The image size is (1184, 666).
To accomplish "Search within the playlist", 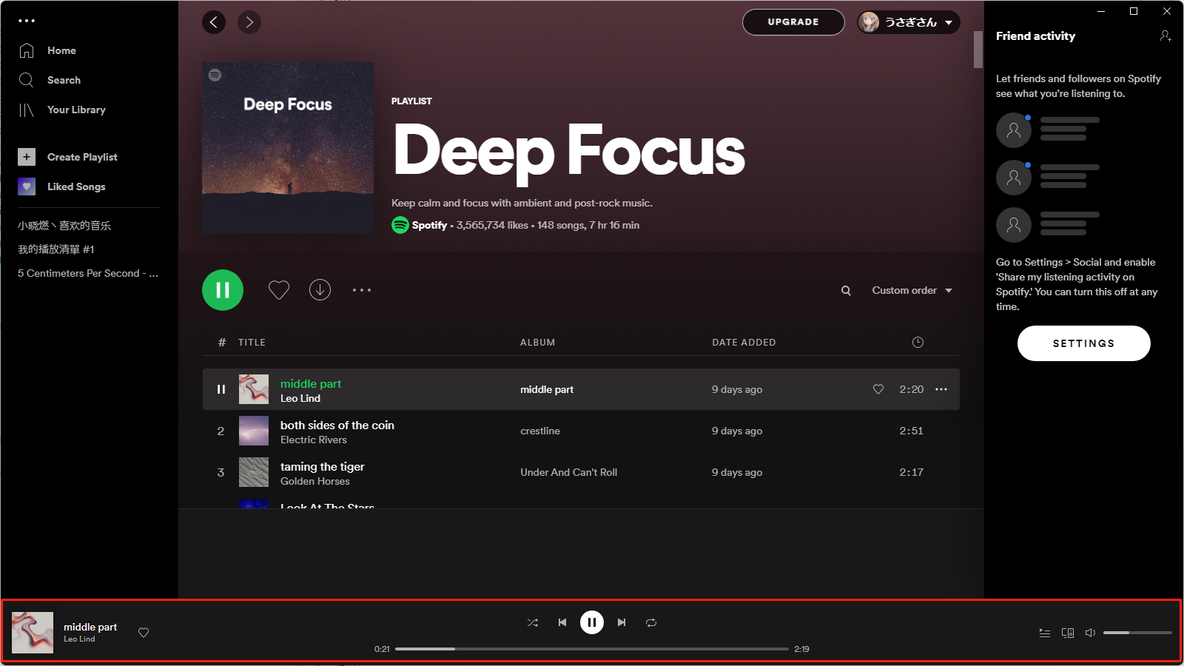I will 846,291.
